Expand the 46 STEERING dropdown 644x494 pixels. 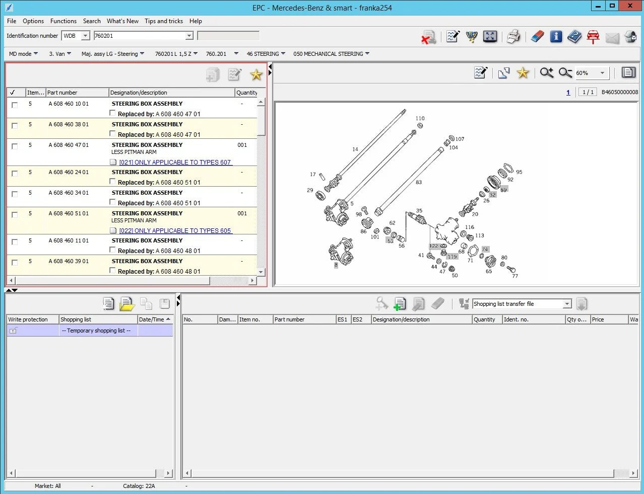[x=266, y=54]
